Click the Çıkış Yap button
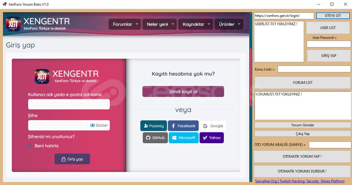352x185 pixels. 303,133
